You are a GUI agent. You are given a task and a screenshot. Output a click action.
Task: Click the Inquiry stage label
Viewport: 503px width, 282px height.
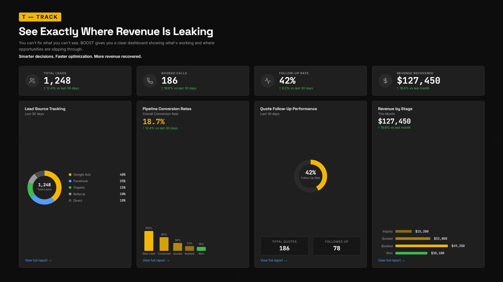[x=387, y=231]
